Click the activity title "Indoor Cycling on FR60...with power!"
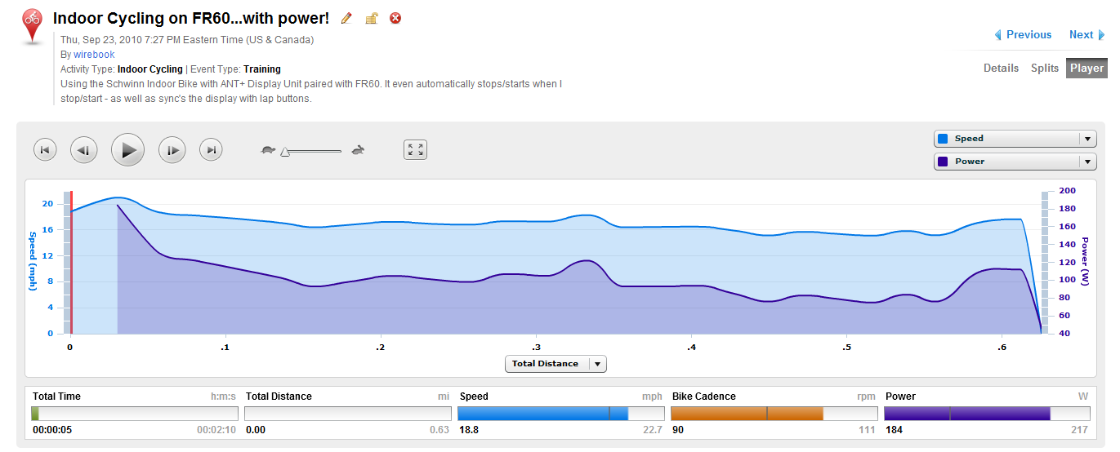 tap(191, 18)
